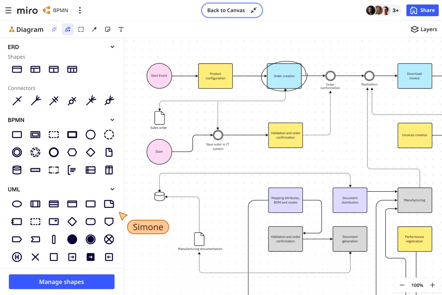The height and width of the screenshot is (295, 442).
Task: Open the hamburger main menu
Action: (x=8, y=10)
